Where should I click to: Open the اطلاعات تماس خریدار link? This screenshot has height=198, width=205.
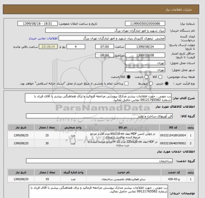[x=43, y=38]
